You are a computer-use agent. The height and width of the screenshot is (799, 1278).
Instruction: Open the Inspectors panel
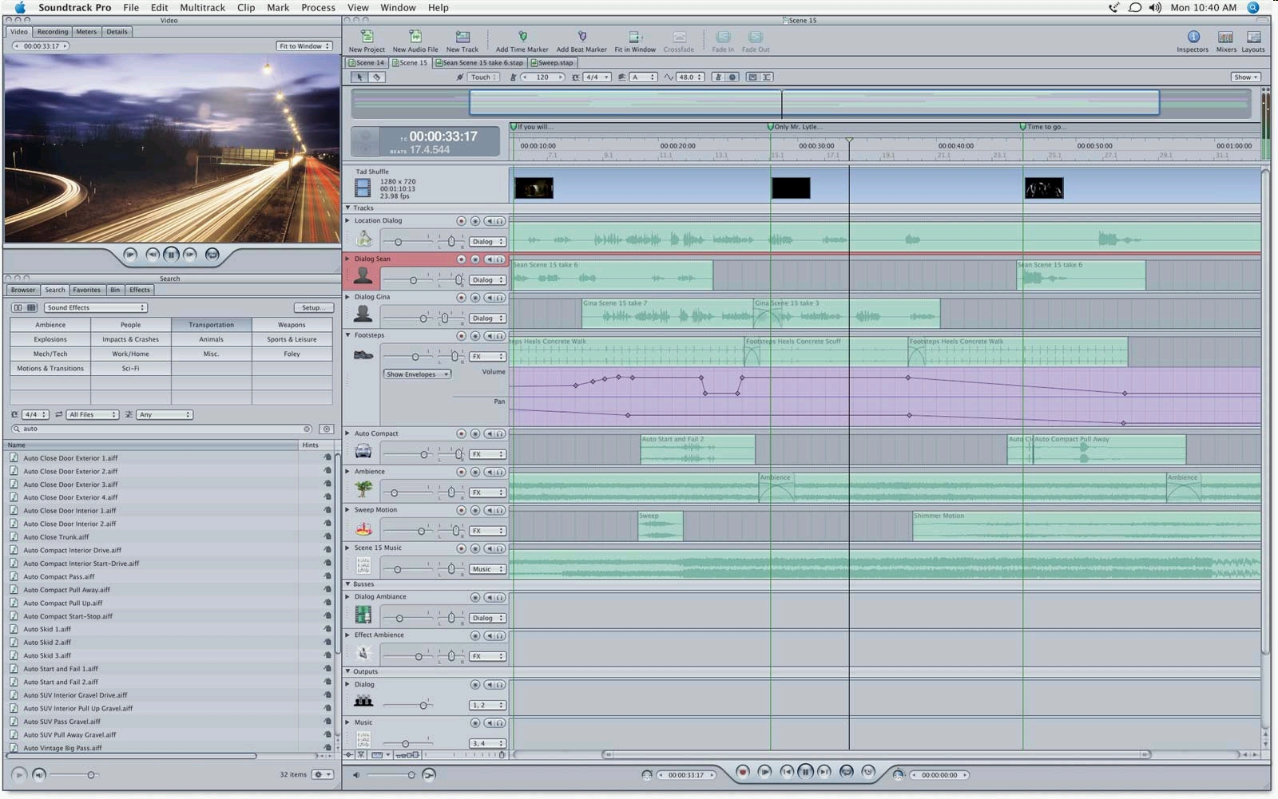click(1193, 37)
